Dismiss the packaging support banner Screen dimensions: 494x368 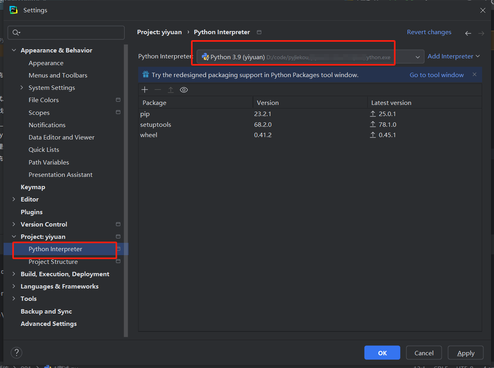point(475,74)
